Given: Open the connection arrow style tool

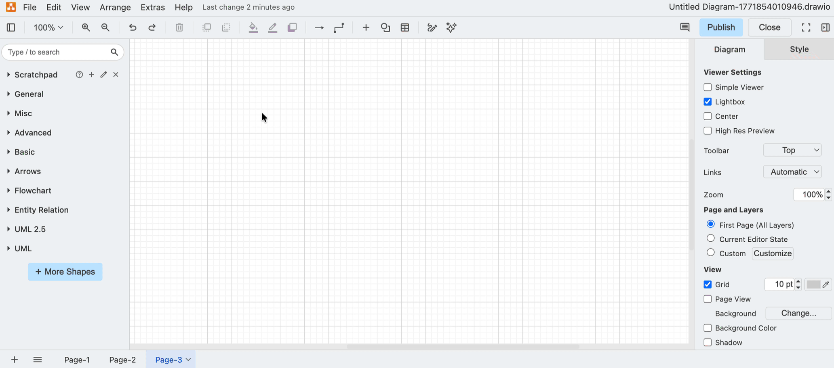Looking at the screenshot, I should point(319,27).
